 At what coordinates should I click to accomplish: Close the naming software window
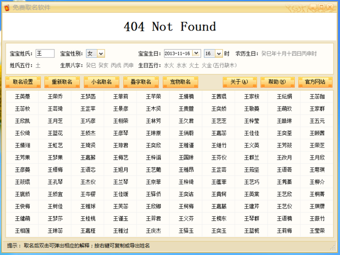(x=330, y=7)
